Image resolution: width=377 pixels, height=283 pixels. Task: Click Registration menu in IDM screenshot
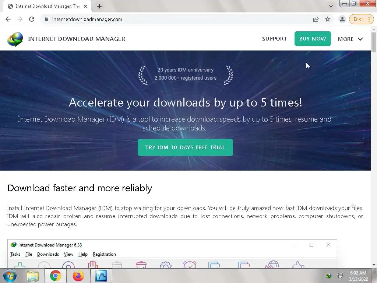point(104,254)
